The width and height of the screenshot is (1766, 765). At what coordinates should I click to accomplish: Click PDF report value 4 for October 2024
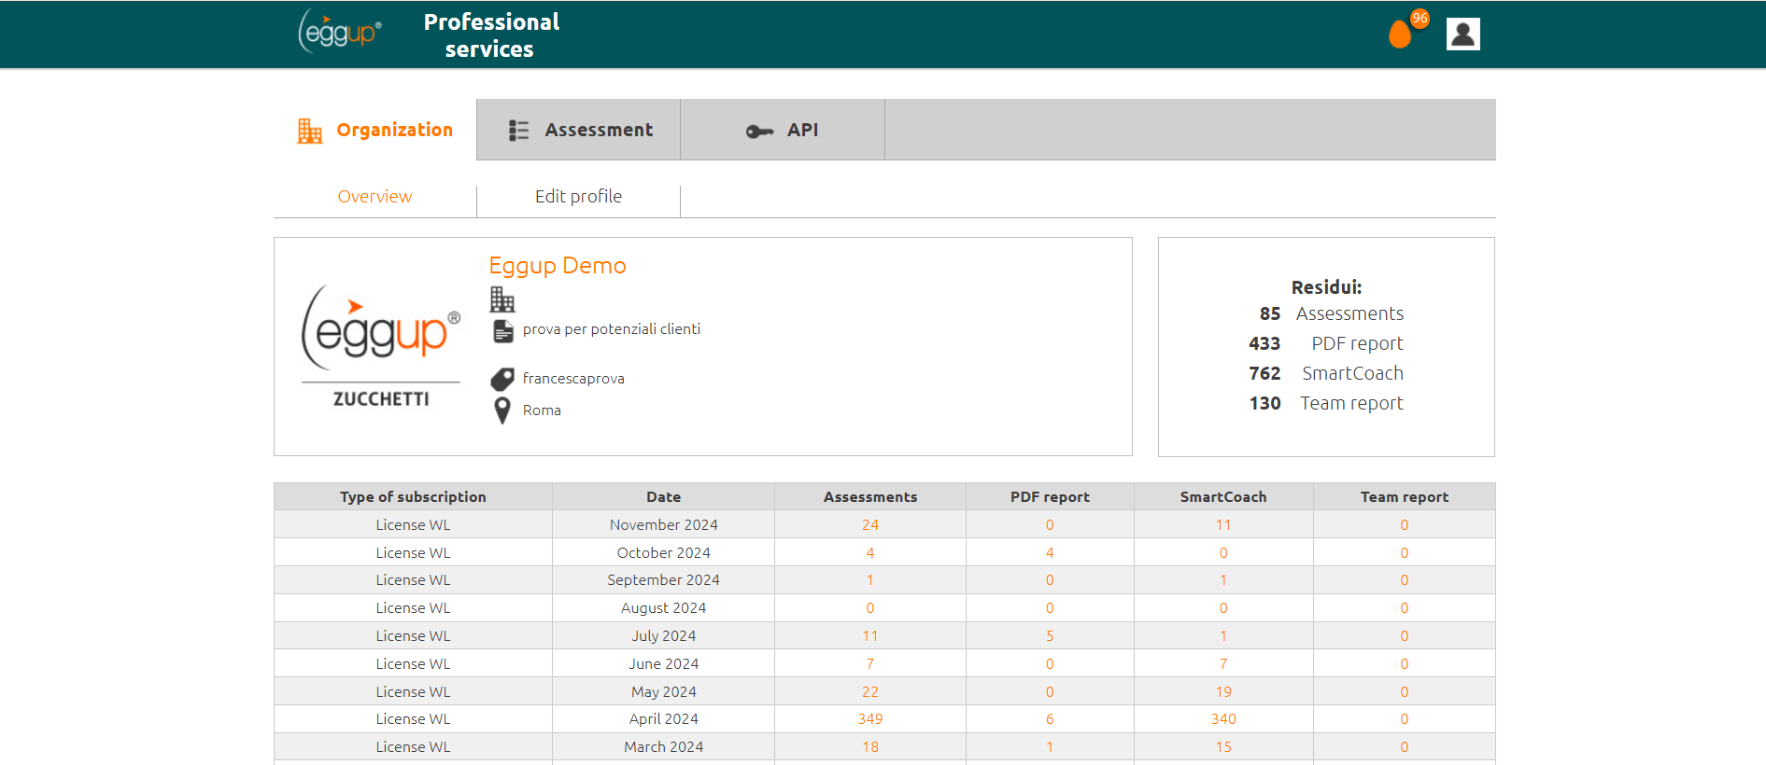pyautogui.click(x=1050, y=553)
